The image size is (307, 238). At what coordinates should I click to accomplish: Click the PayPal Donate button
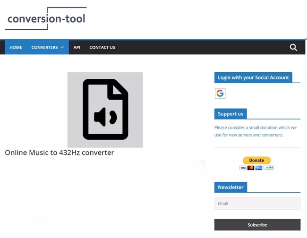256,160
